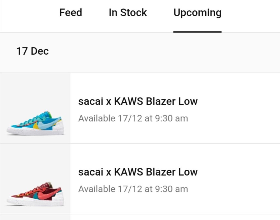Click the black underline beneath Upcoming
Viewport: 280px width, 220px height.
197,32
